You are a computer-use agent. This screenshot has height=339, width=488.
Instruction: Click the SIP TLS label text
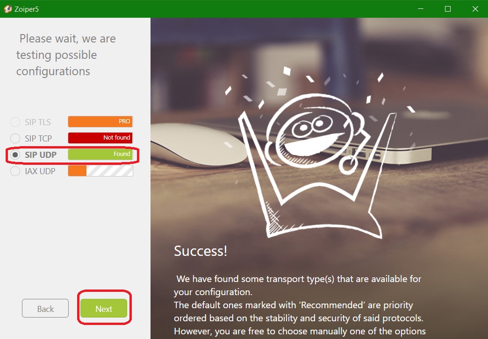point(38,122)
